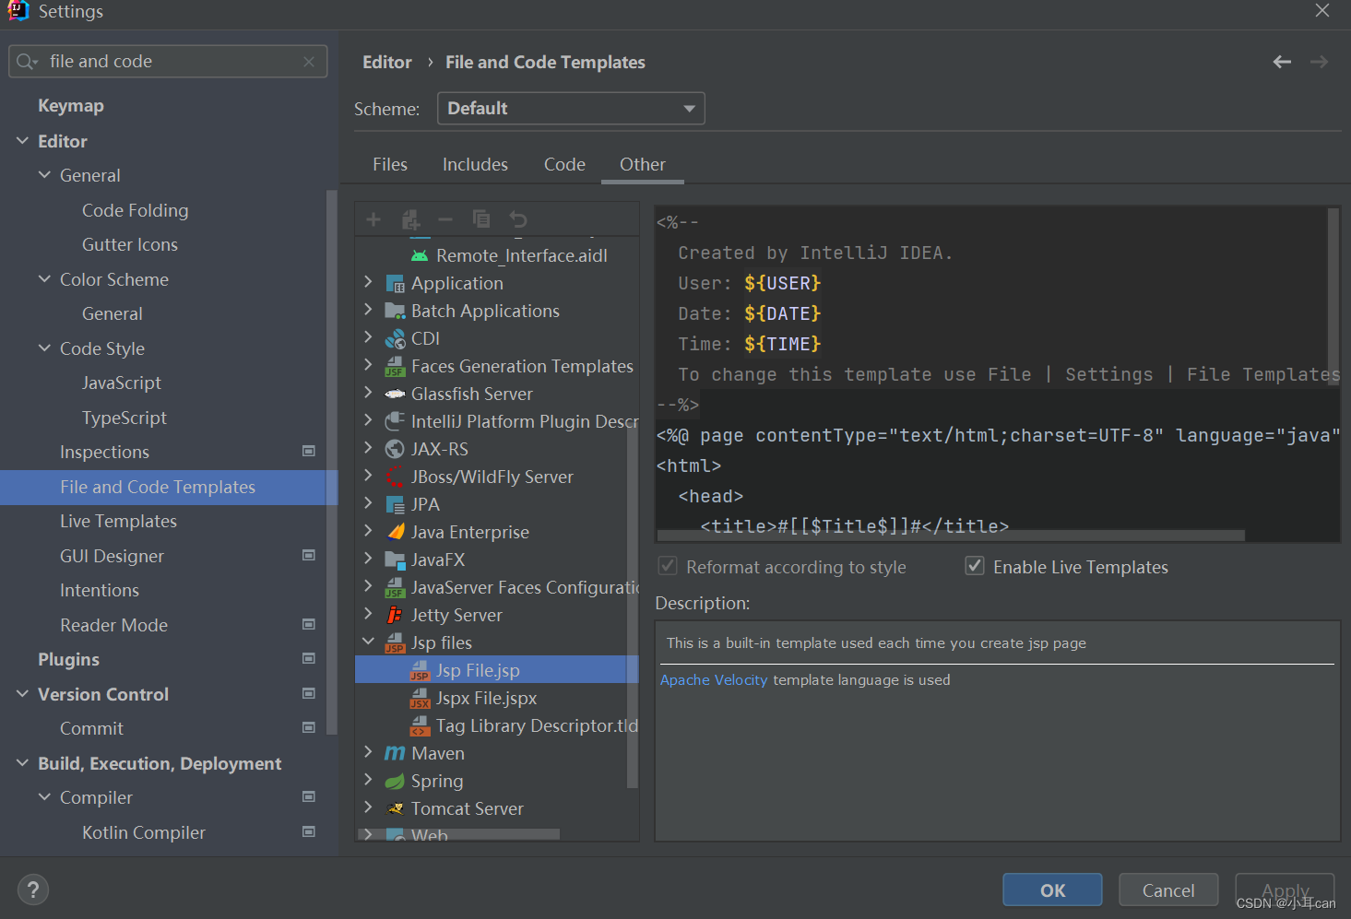Click the Apply button
Viewport: 1351px width, 919px height.
click(x=1285, y=890)
